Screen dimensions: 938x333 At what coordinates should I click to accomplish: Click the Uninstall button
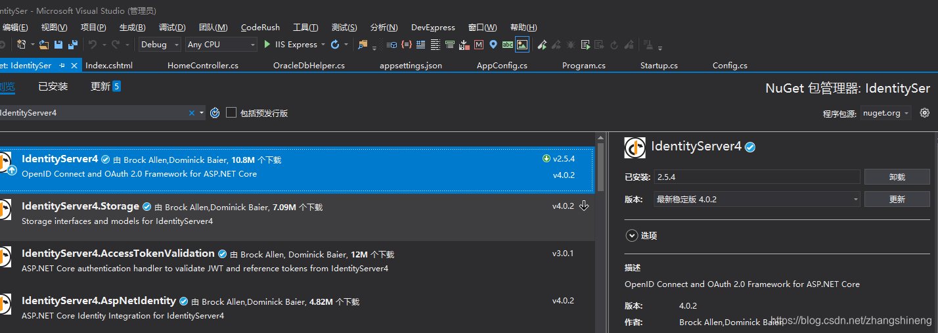pyautogui.click(x=897, y=177)
